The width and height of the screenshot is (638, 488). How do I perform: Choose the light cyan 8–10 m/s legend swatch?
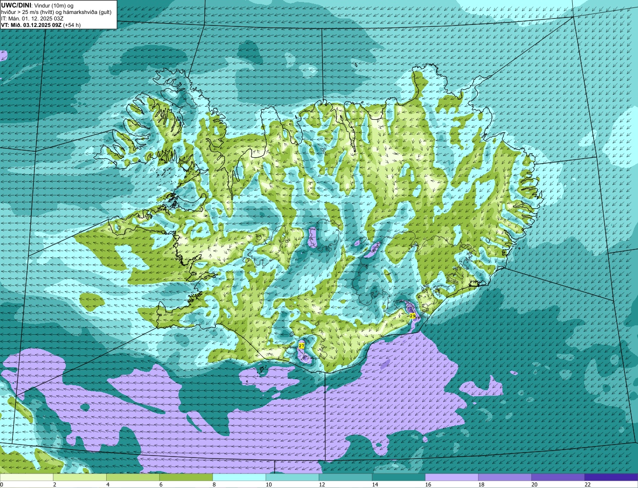239,477
